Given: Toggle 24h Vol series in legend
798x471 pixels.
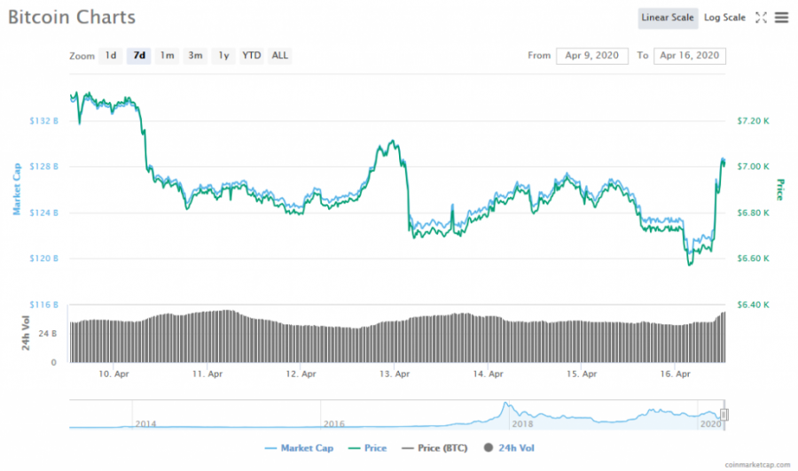Looking at the screenshot, I should [509, 448].
